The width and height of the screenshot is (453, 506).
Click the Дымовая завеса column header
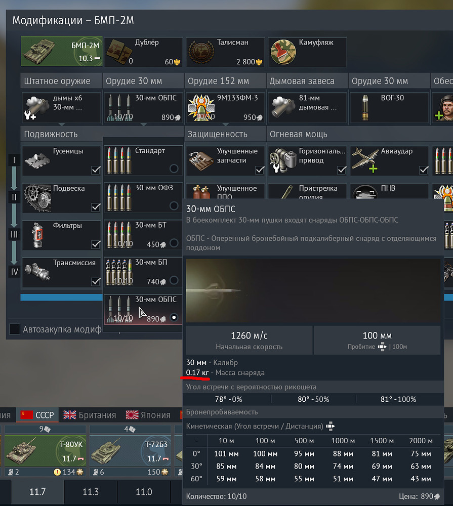click(x=307, y=81)
